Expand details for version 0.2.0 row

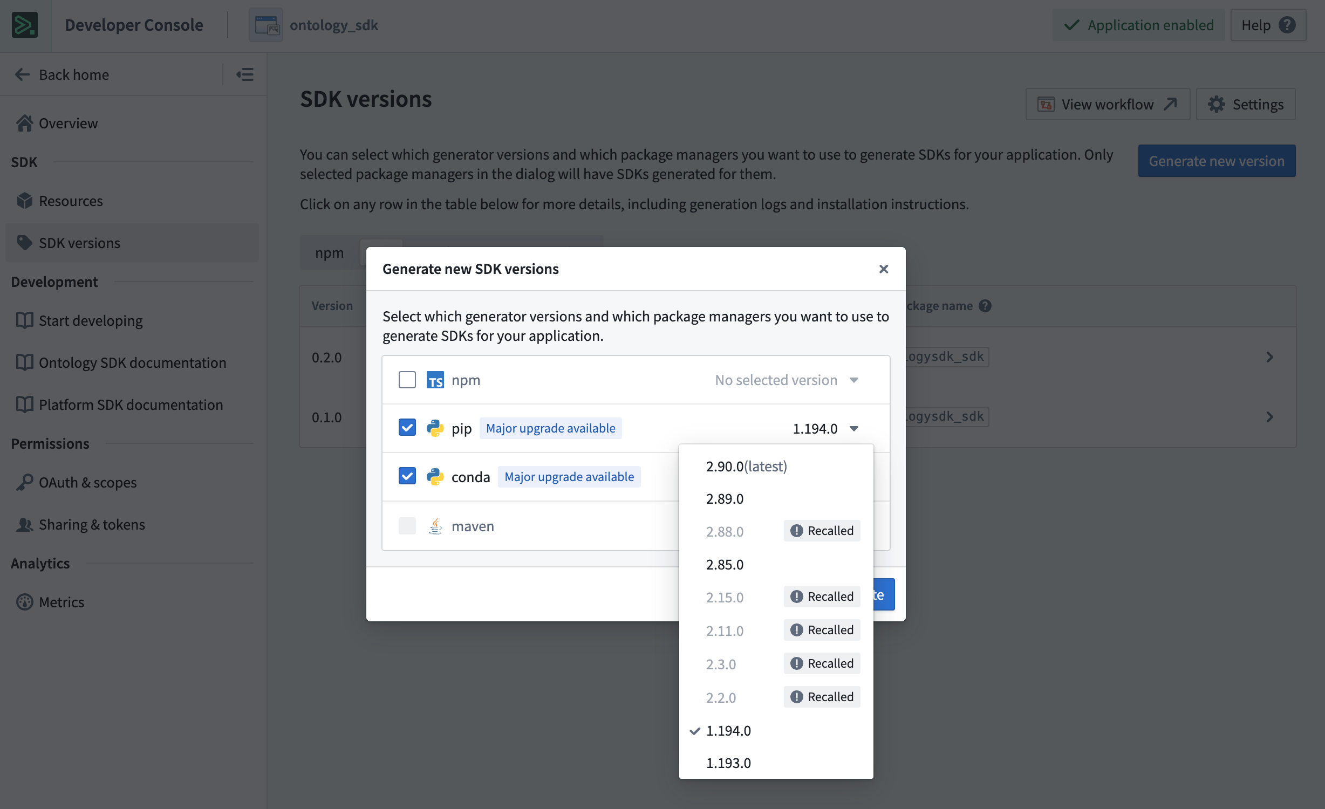click(x=1270, y=356)
